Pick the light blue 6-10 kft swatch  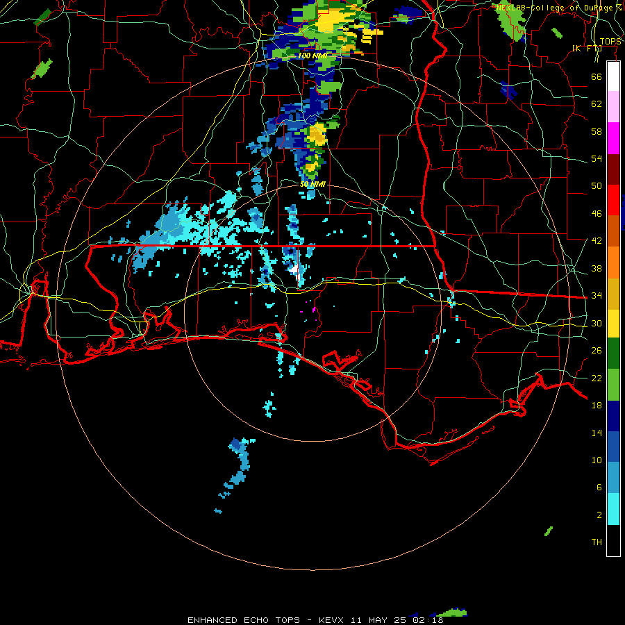point(613,478)
